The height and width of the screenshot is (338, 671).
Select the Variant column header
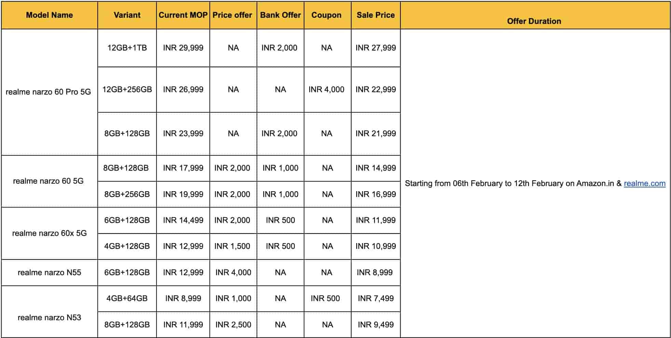pyautogui.click(x=127, y=15)
